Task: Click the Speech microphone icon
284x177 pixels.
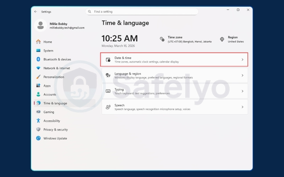Action: pos(108,107)
